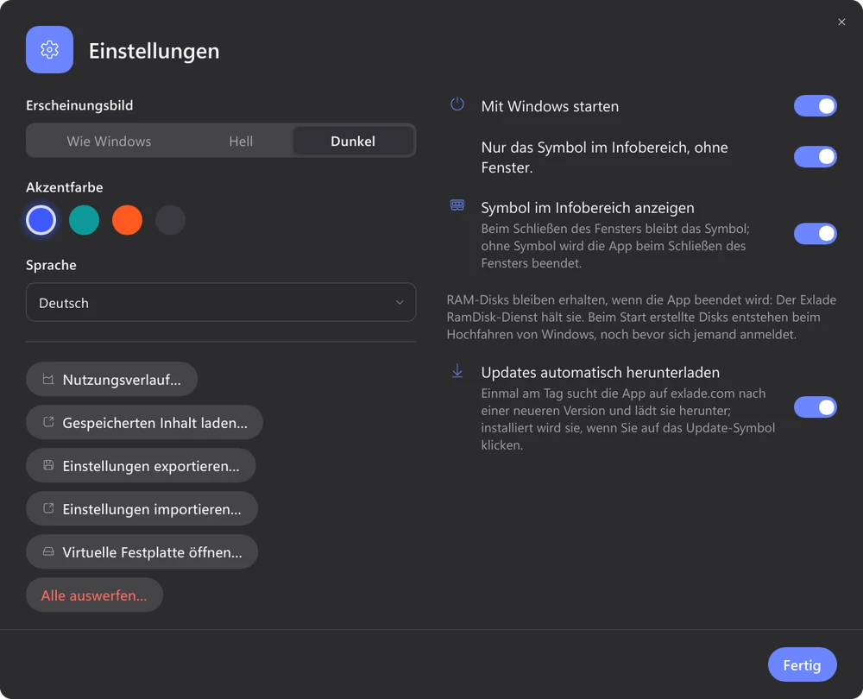Choose the blue accent color
Screen dimensions: 863x699
[41, 220]
